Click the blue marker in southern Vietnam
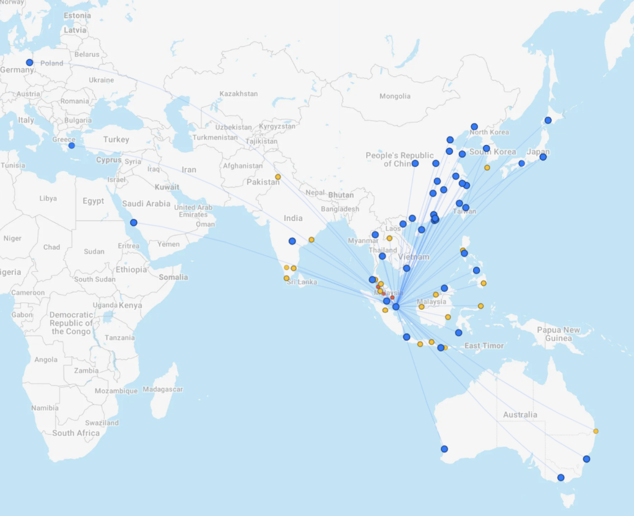634x516 pixels. click(407, 268)
